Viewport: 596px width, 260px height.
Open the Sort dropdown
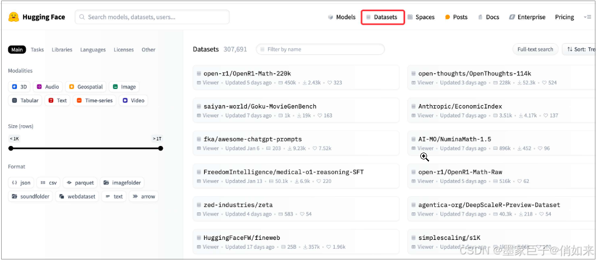tap(579, 49)
